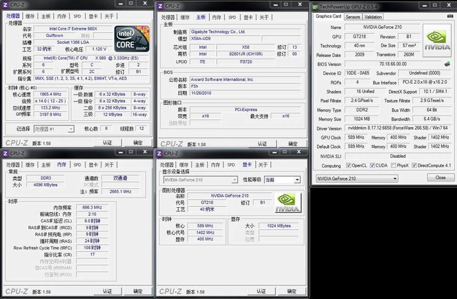
Task: Click the GPU-Z BIOS Version value "70.18.66.00.00"
Action: (x=393, y=64)
